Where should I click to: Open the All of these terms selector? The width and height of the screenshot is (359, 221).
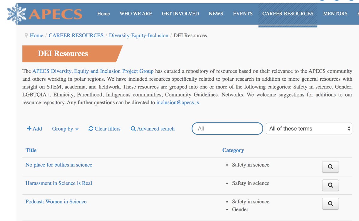(x=309, y=128)
